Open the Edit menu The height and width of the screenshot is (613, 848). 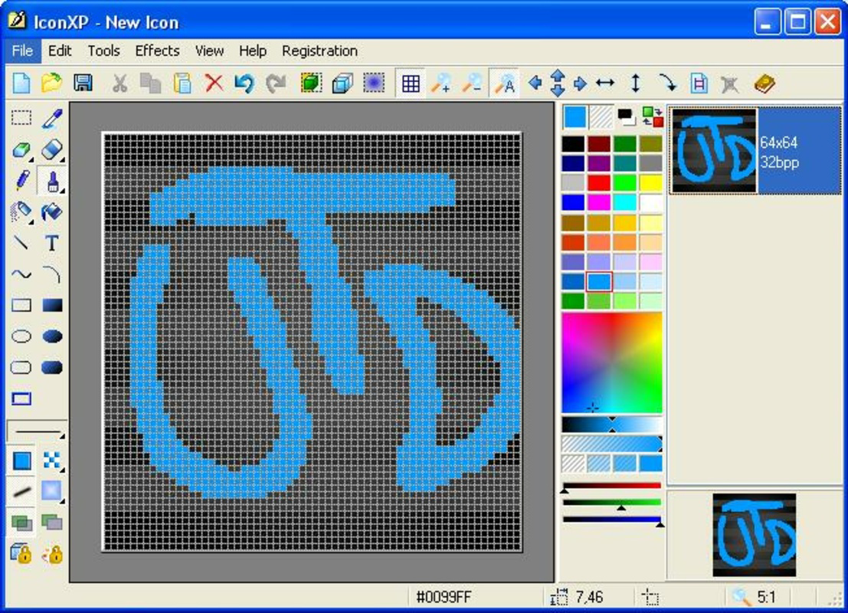(60, 51)
